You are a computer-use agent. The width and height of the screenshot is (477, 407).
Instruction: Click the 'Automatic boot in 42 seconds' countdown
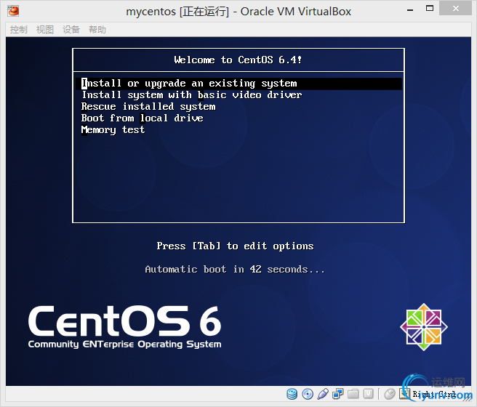235,270
